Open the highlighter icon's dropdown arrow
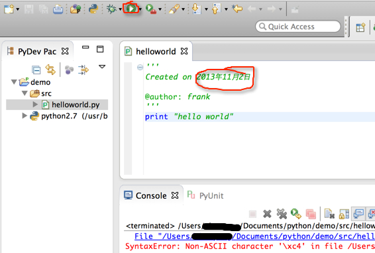Image resolution: width=375 pixels, height=253 pixels. click(184, 9)
